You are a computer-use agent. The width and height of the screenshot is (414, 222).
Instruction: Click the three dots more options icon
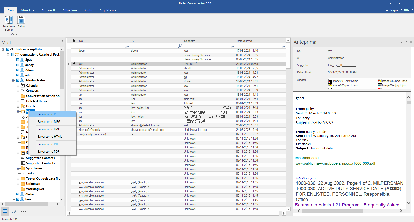(24, 211)
